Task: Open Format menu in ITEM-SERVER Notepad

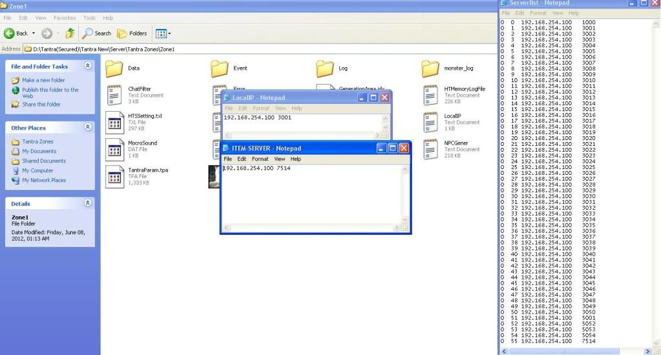Action: click(260, 159)
